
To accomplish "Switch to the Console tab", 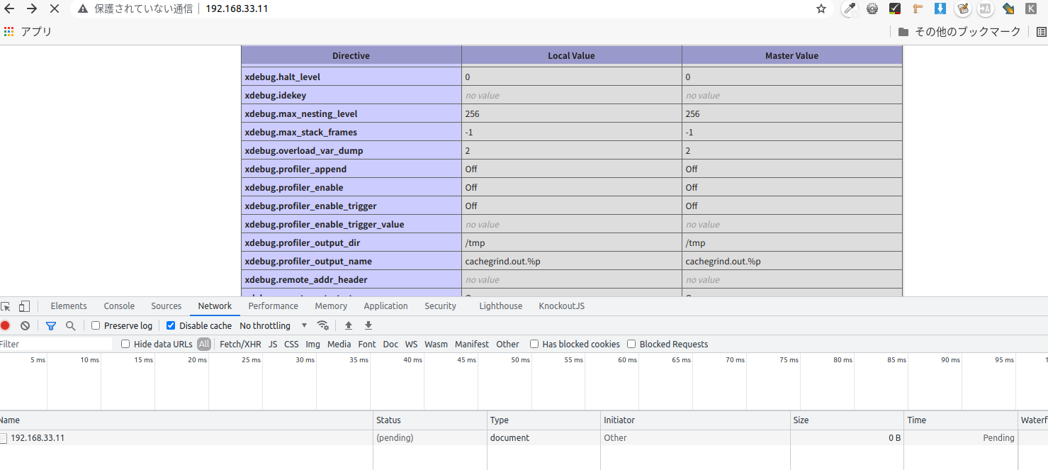I will point(118,306).
